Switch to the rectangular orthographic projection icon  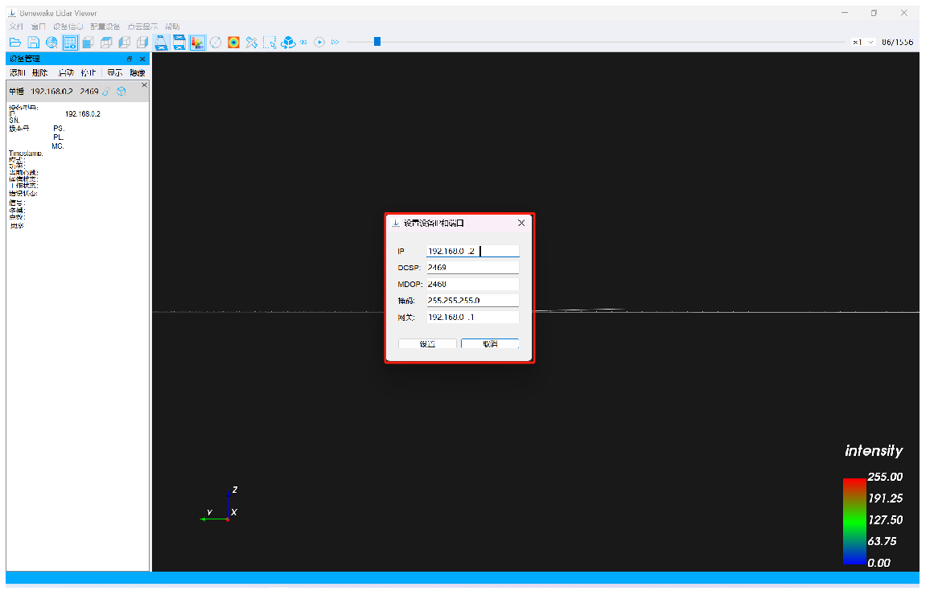179,43
